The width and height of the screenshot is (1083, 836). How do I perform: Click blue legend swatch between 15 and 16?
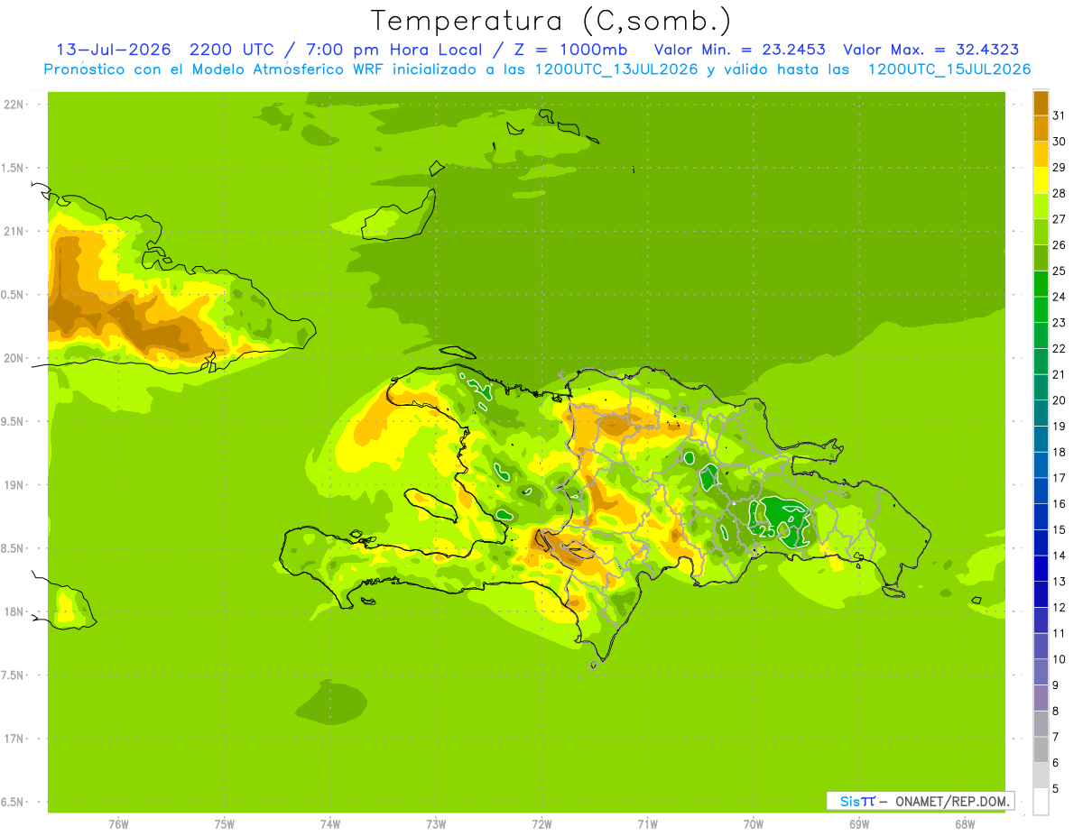pos(1041,517)
